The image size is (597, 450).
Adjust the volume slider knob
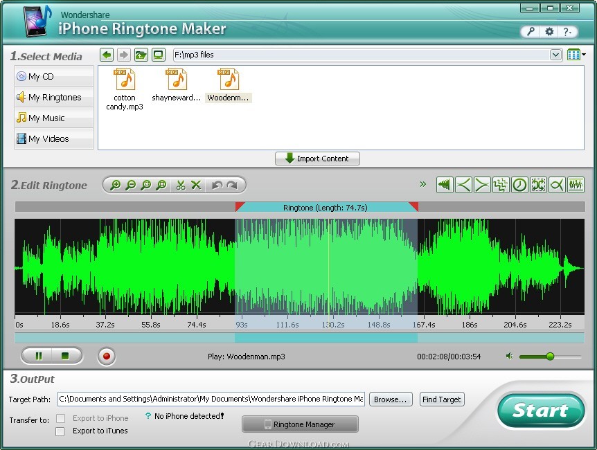(550, 357)
